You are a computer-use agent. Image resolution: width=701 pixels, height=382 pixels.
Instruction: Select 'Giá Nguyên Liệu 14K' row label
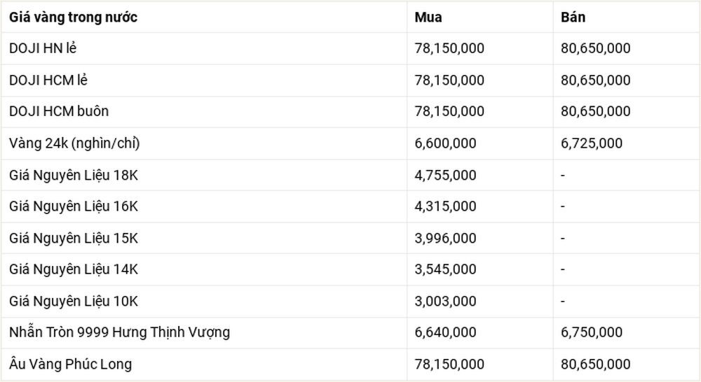pos(74,269)
